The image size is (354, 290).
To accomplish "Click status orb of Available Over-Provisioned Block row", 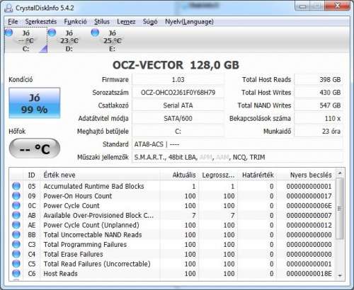I will point(16,215).
